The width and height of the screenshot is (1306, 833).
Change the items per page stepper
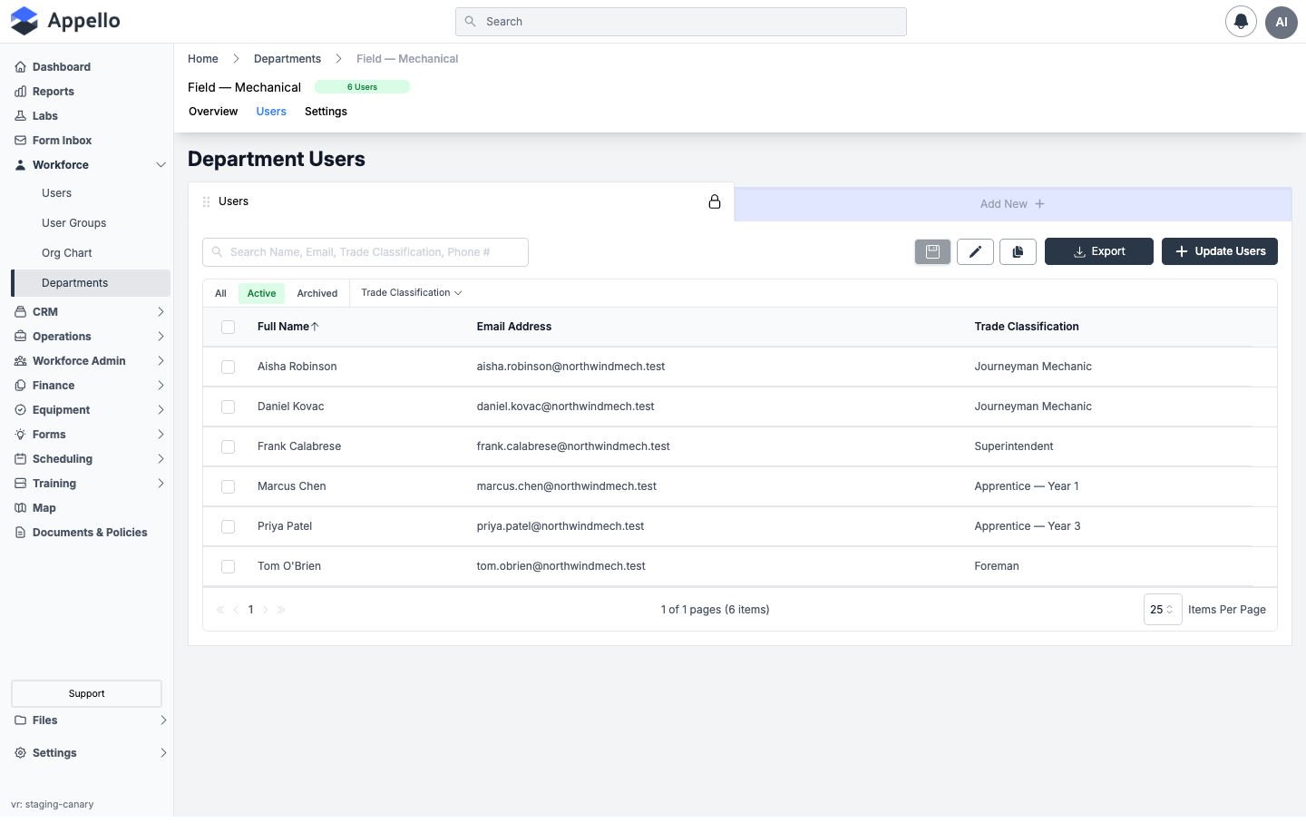(x=1163, y=610)
